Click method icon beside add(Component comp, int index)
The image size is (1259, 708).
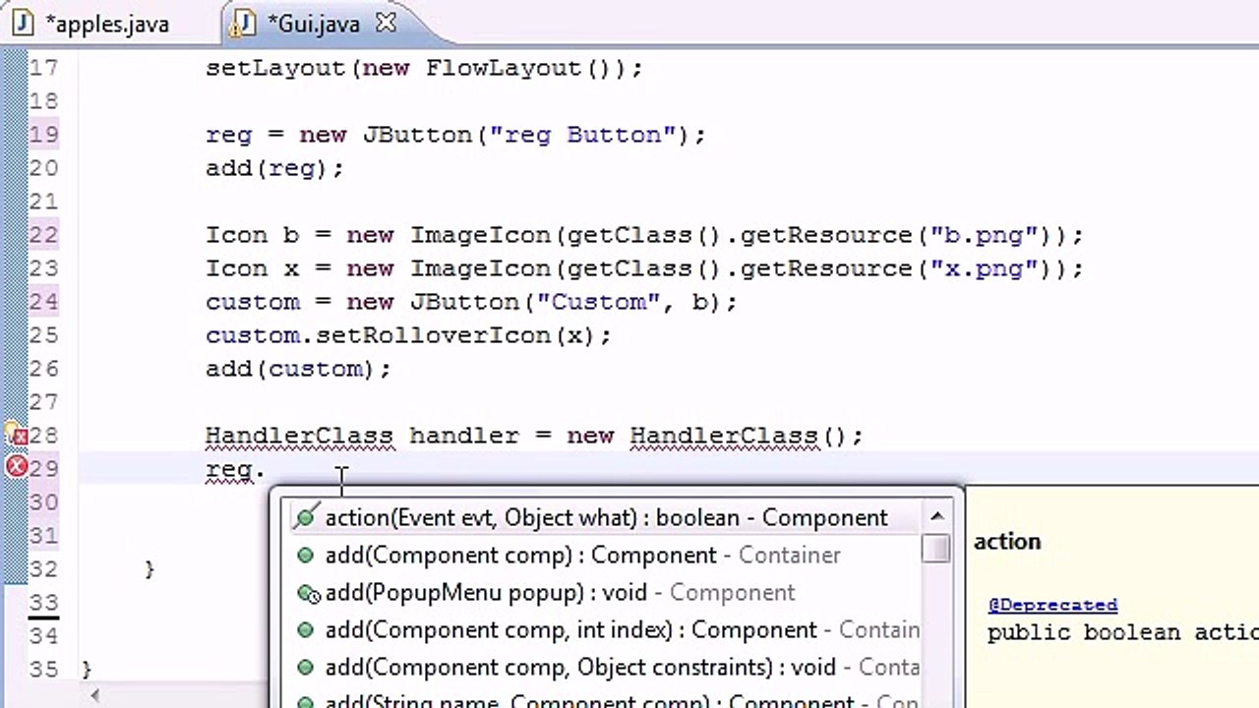305,630
